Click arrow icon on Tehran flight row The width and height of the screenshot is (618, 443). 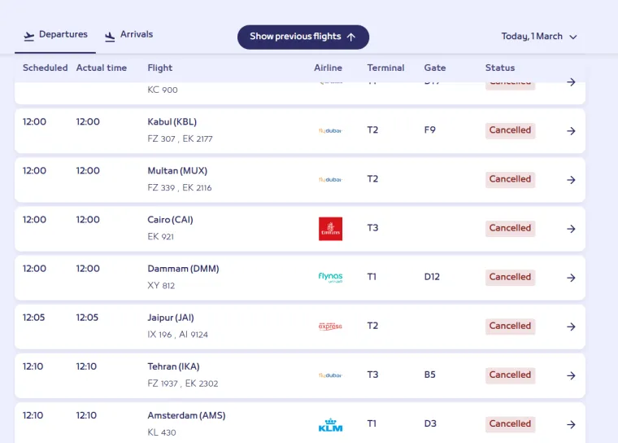[x=571, y=375]
